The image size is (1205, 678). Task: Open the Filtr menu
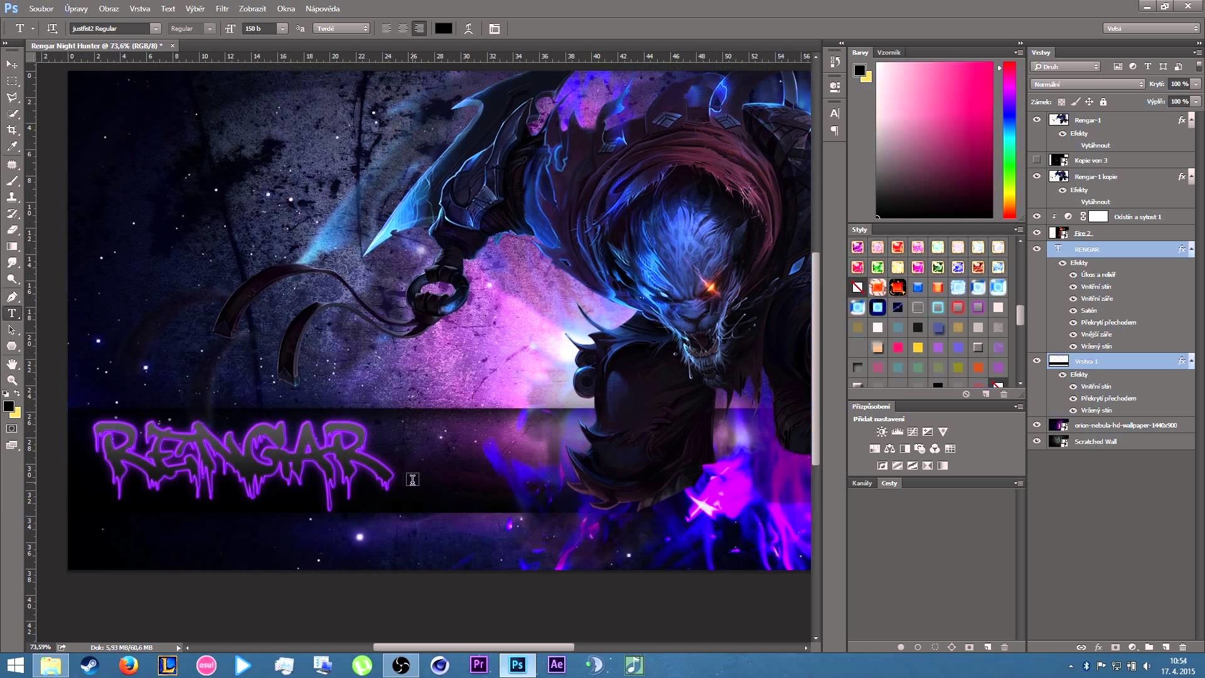click(222, 9)
